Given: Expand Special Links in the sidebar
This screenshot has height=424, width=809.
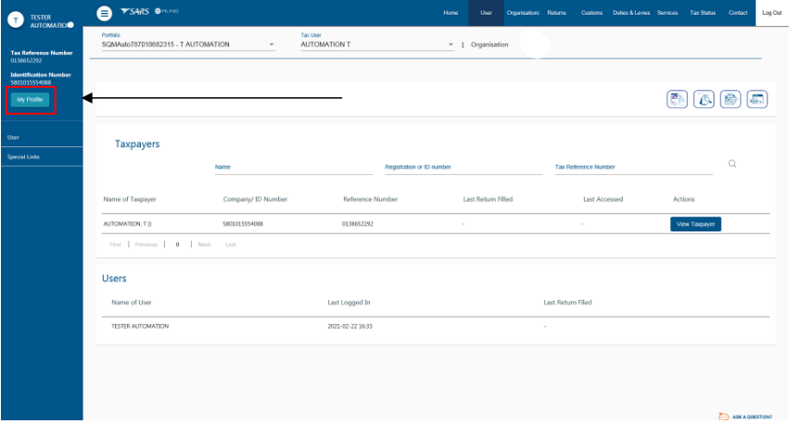Looking at the screenshot, I should (23, 156).
